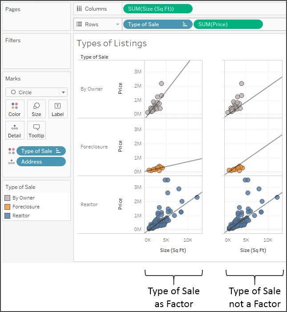Select the Foreclosure orange legend swatch

[x=8, y=207]
